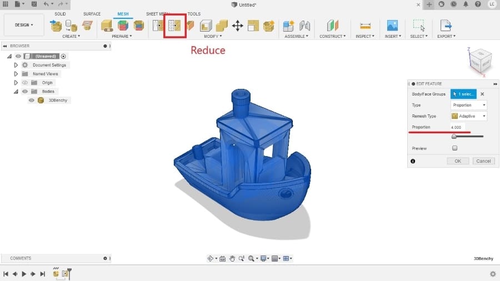500x281 pixels.
Task: Collapse the (Unsaved) root node
Action: click(x=9, y=56)
